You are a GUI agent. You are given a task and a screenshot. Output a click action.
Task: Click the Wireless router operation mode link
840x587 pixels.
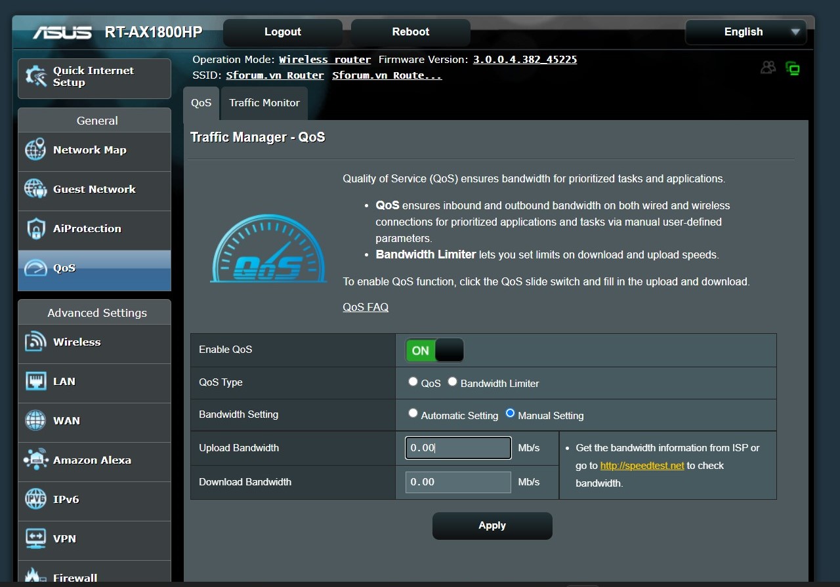click(x=325, y=60)
